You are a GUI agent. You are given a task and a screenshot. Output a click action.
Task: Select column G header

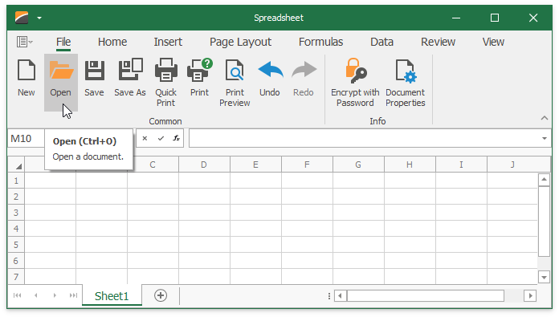tap(358, 165)
